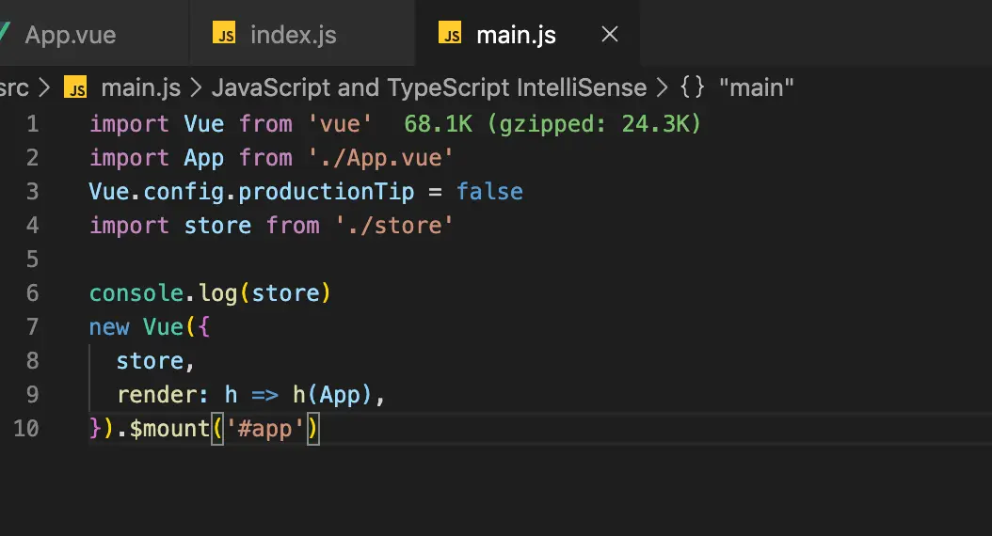Click the JS icon in the breadcrumb bar
Viewport: 992px width, 536px height.
75,88
